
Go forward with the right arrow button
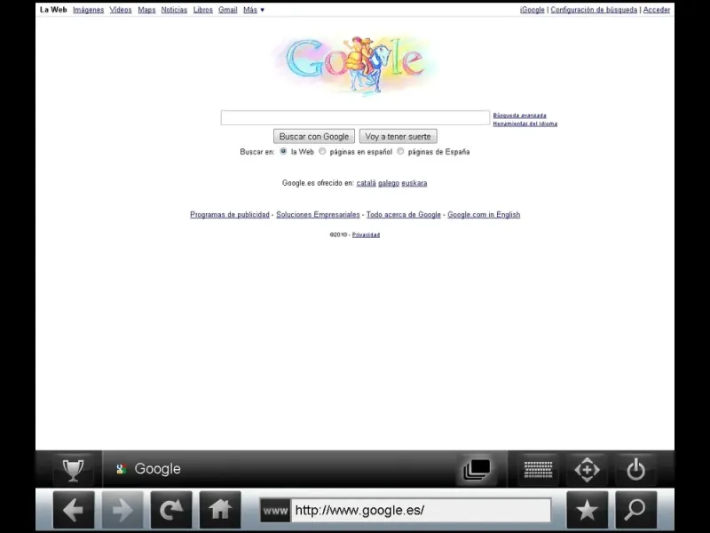click(122, 510)
